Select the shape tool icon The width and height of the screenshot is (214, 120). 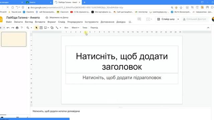[52, 28]
